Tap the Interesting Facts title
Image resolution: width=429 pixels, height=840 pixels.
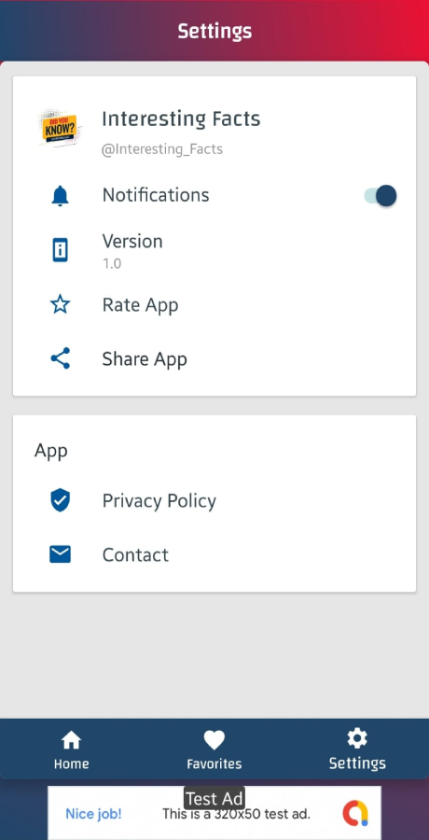click(x=181, y=119)
